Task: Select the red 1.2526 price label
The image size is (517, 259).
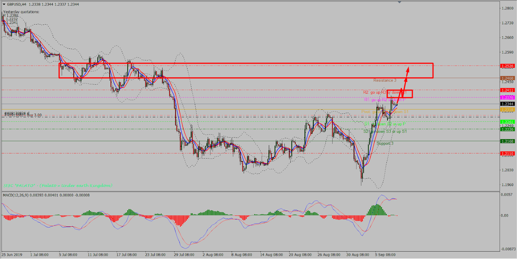Action: [x=507, y=66]
